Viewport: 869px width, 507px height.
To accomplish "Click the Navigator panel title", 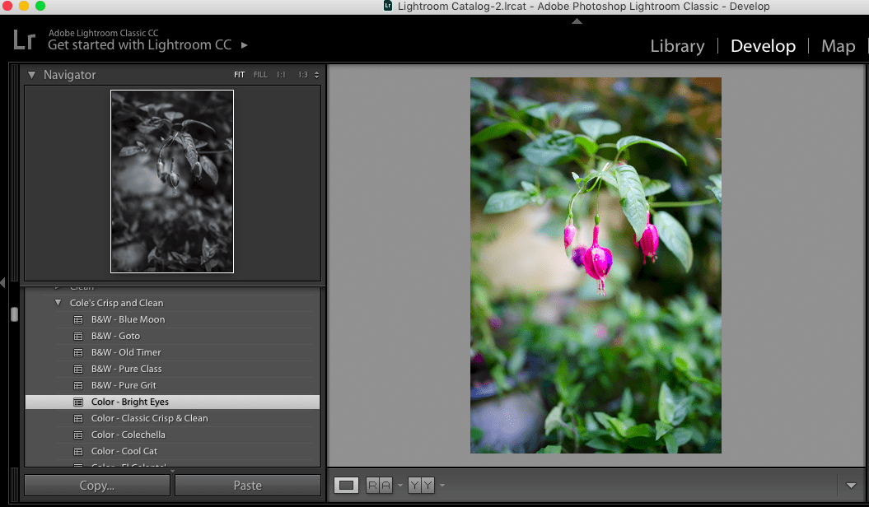I will [x=69, y=75].
